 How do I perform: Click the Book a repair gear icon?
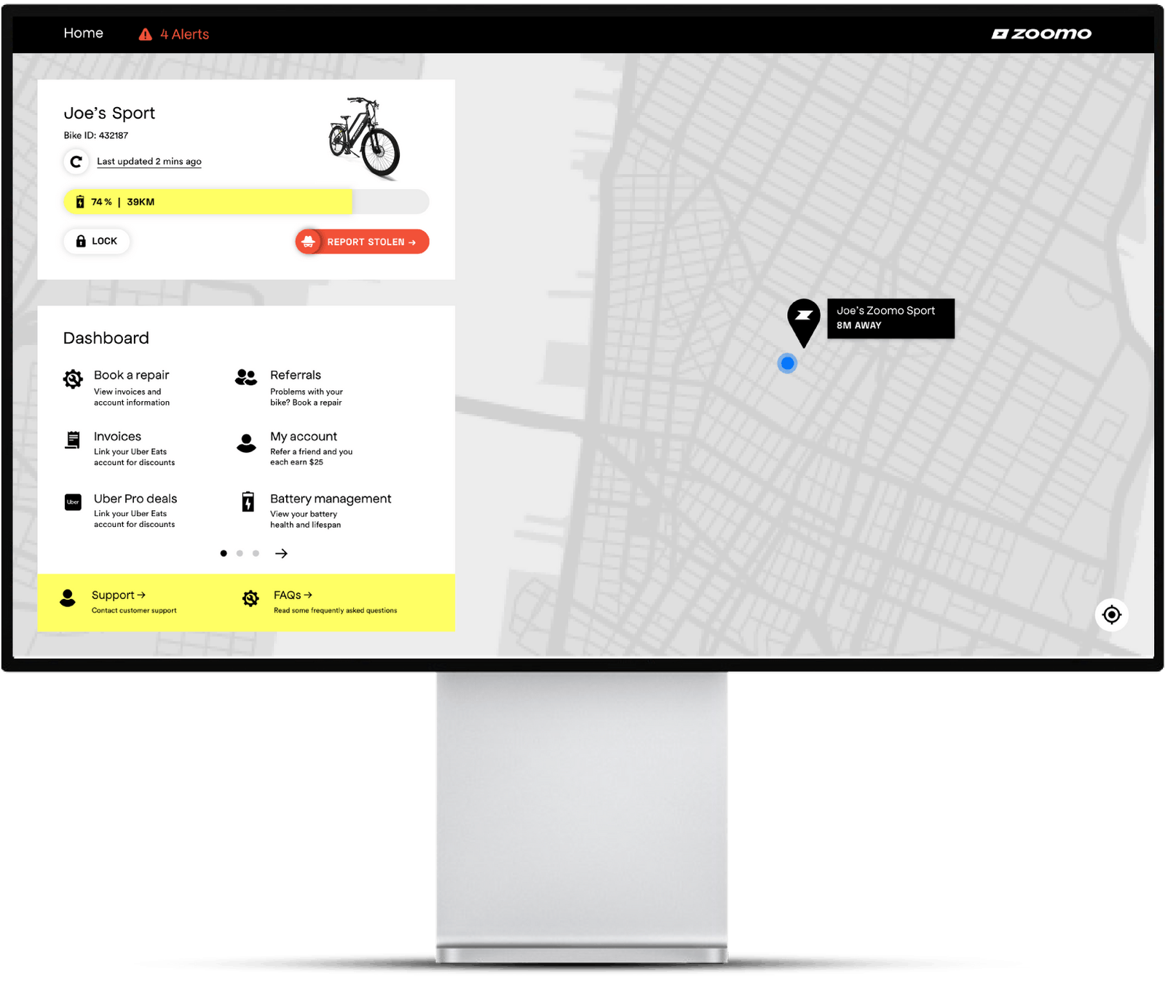[73, 379]
